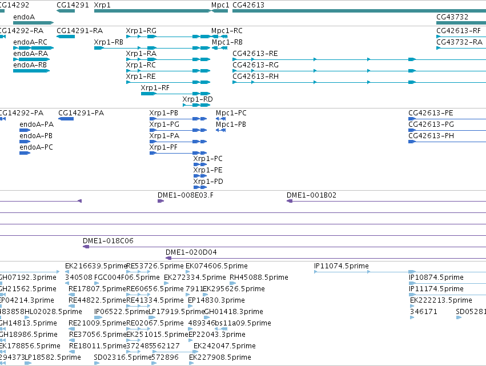This screenshot has width=486, height=366.
Task: Click transcript Xrp1-RD label
Action: coord(198,99)
